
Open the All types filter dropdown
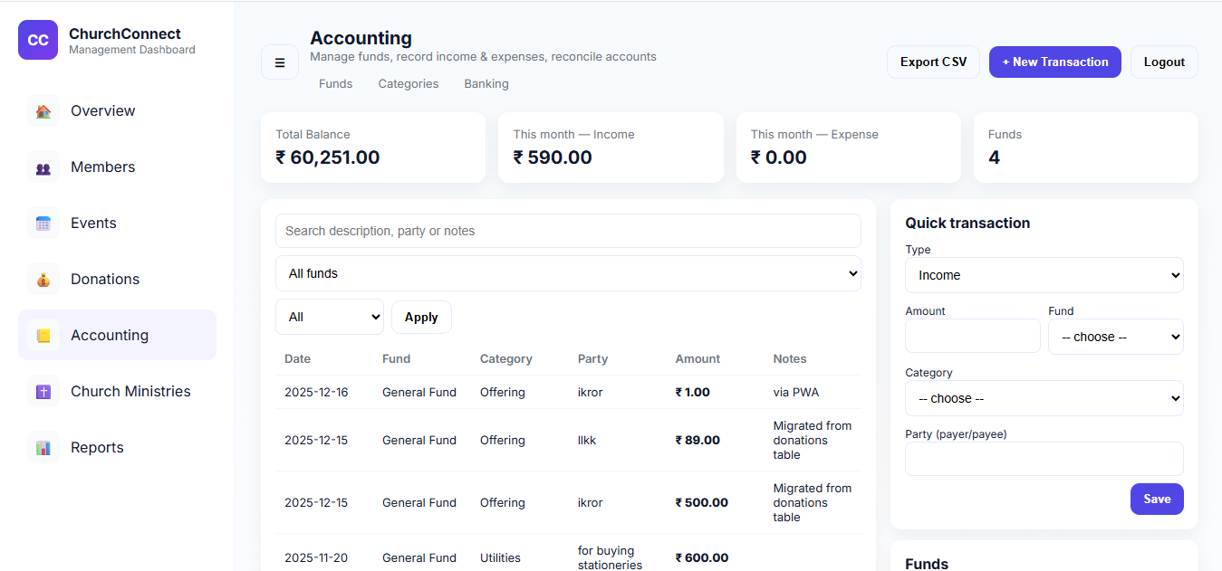click(330, 317)
